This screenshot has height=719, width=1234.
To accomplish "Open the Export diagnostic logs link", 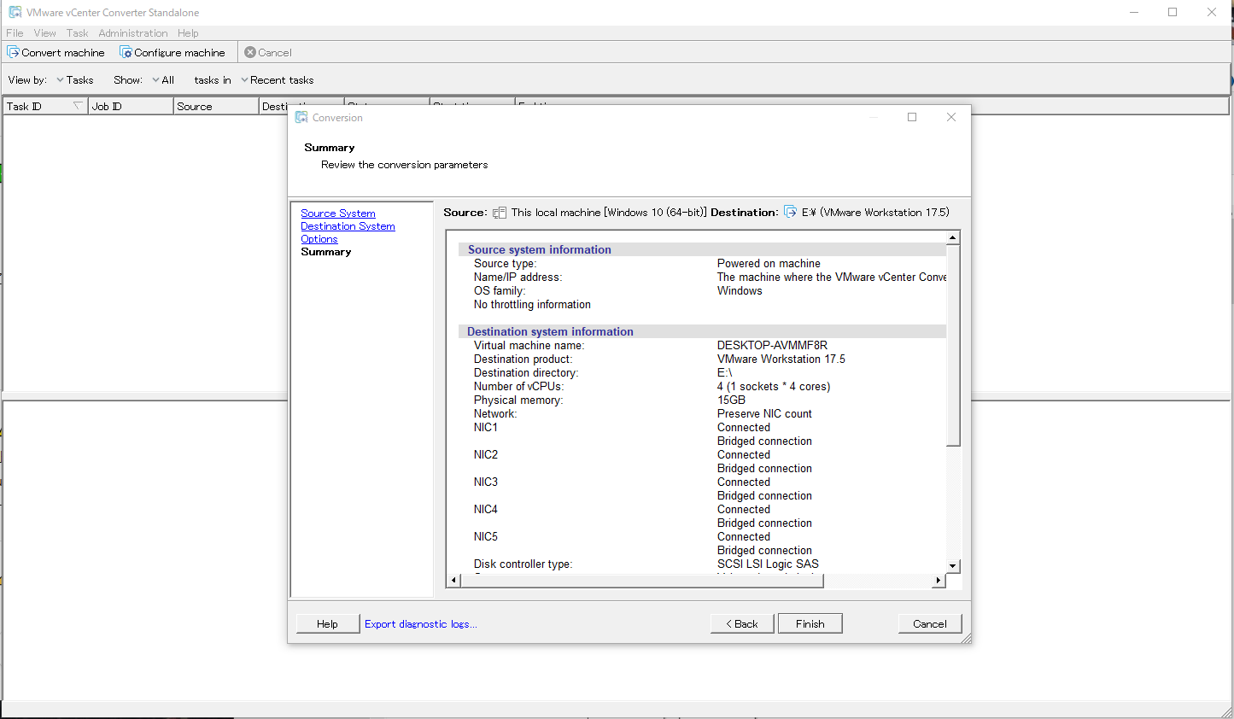I will (420, 624).
